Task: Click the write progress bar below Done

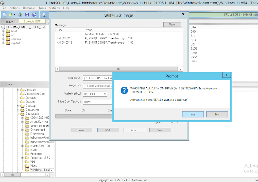Action: click(83, 116)
